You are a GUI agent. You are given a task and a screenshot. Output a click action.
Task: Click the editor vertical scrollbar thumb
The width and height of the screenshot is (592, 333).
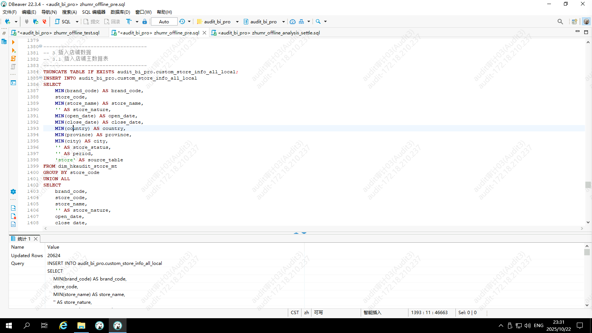point(588,185)
